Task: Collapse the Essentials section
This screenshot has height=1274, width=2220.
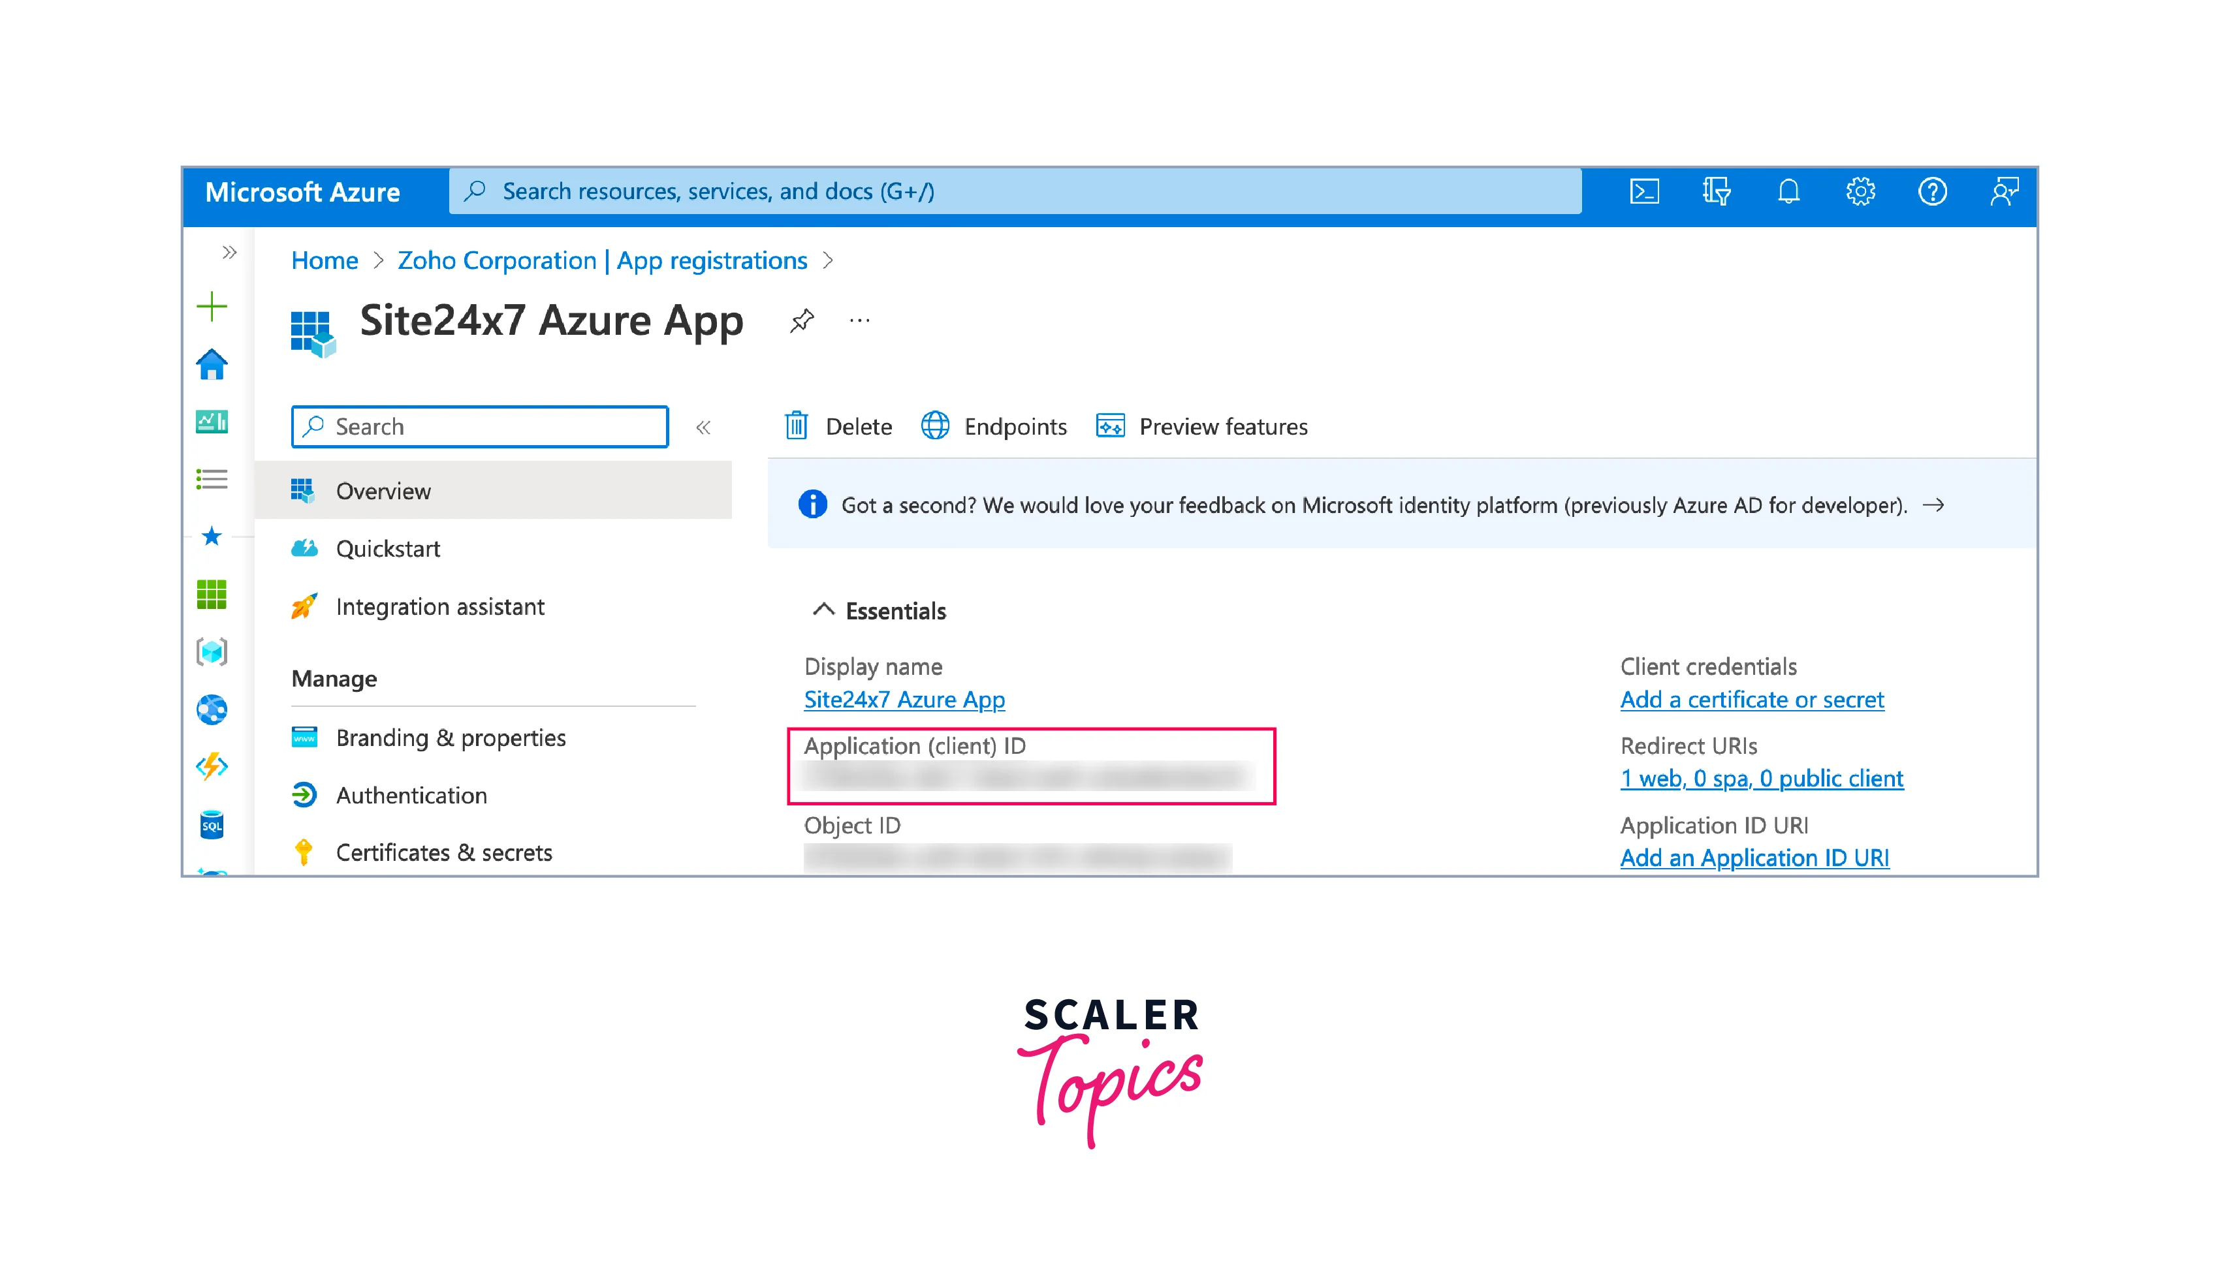Action: [823, 610]
